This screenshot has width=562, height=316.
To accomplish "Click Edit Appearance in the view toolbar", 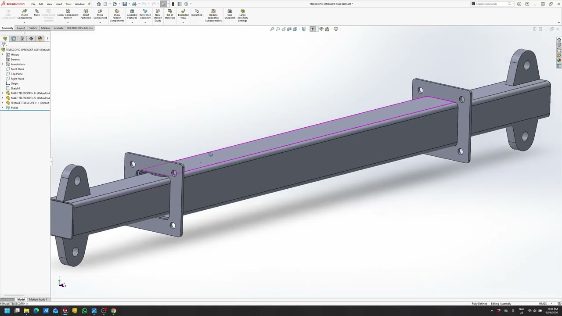I will 321,29.
